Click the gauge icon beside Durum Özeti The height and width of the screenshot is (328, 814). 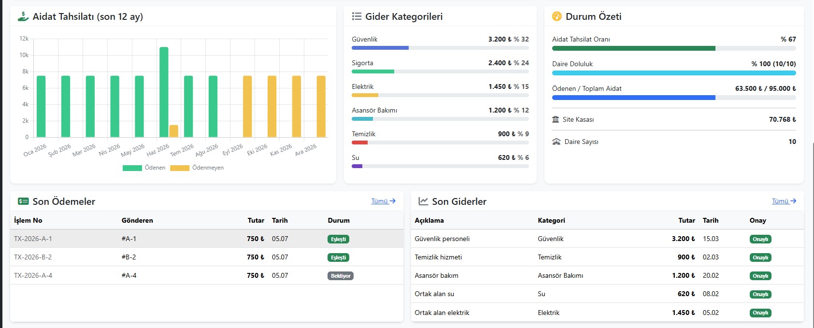tap(557, 16)
